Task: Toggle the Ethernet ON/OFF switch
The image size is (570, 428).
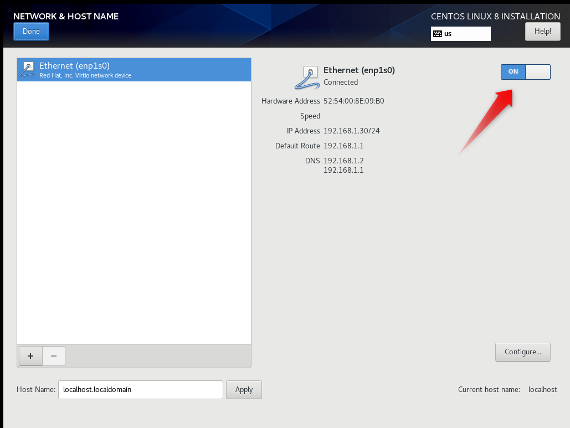Action: pyautogui.click(x=525, y=71)
